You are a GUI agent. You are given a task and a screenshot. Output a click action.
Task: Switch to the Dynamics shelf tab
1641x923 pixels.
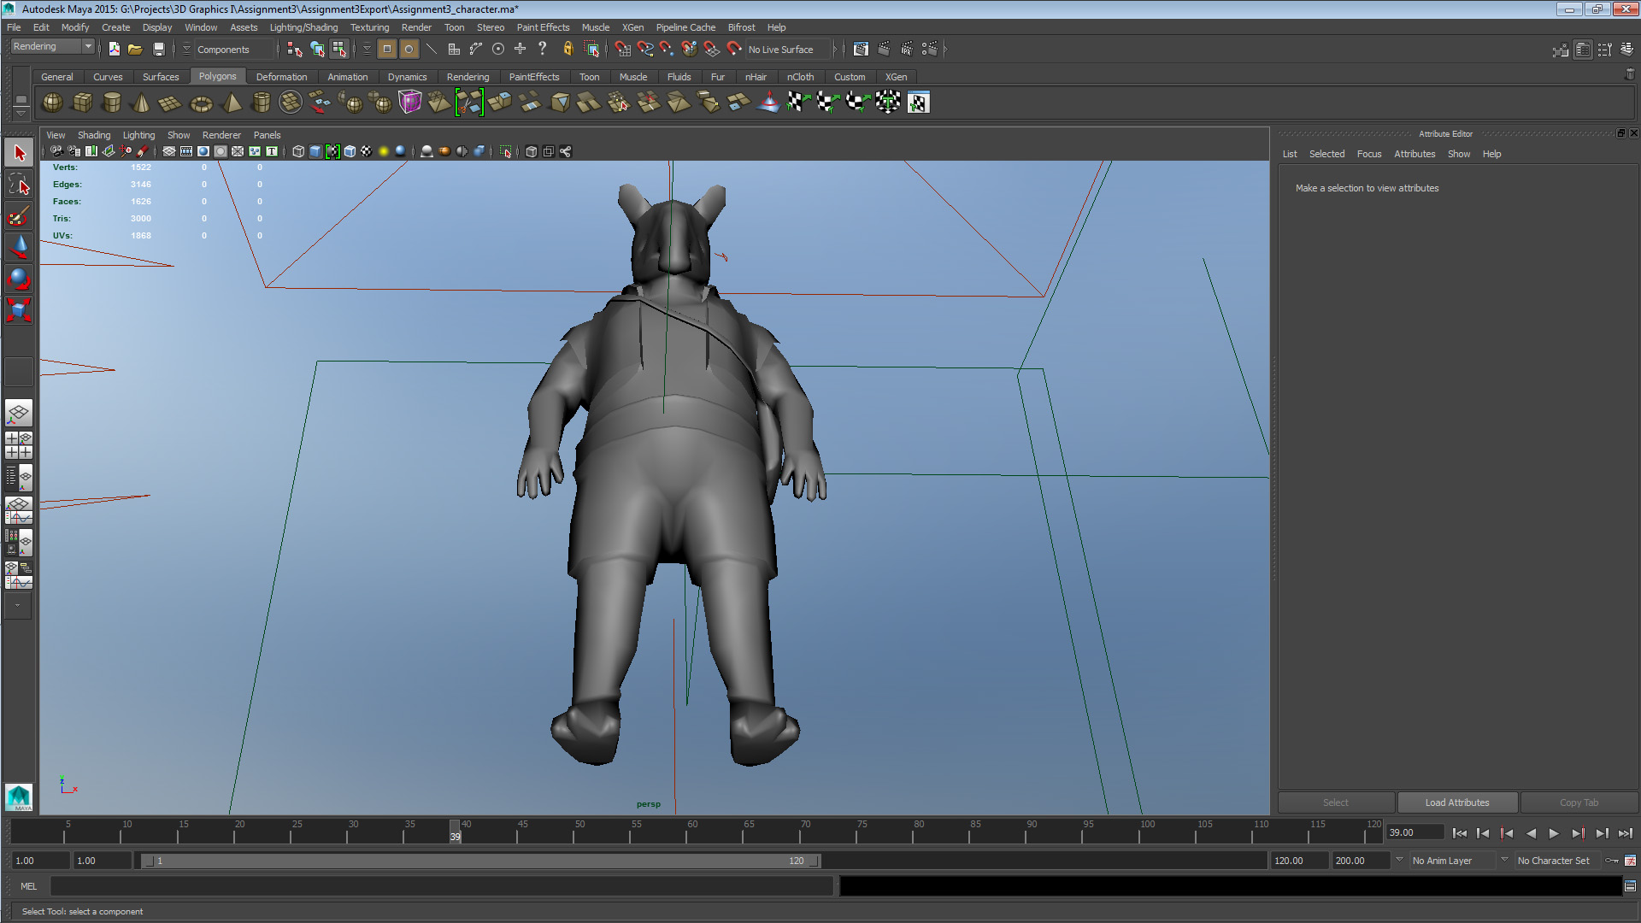[408, 77]
